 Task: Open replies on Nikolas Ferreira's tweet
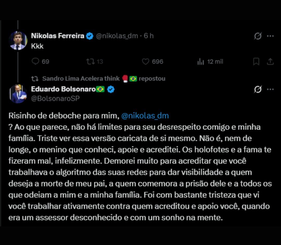point(40,62)
